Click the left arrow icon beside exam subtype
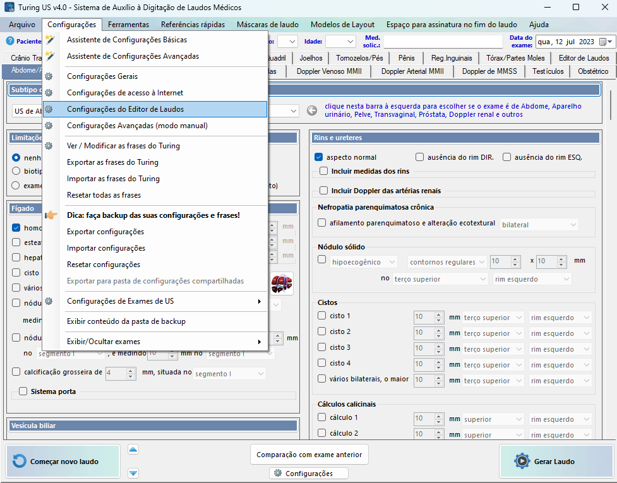The image size is (617, 483). pos(312,111)
